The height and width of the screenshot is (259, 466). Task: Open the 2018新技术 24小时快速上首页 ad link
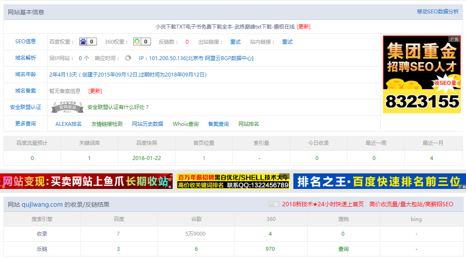(323, 204)
